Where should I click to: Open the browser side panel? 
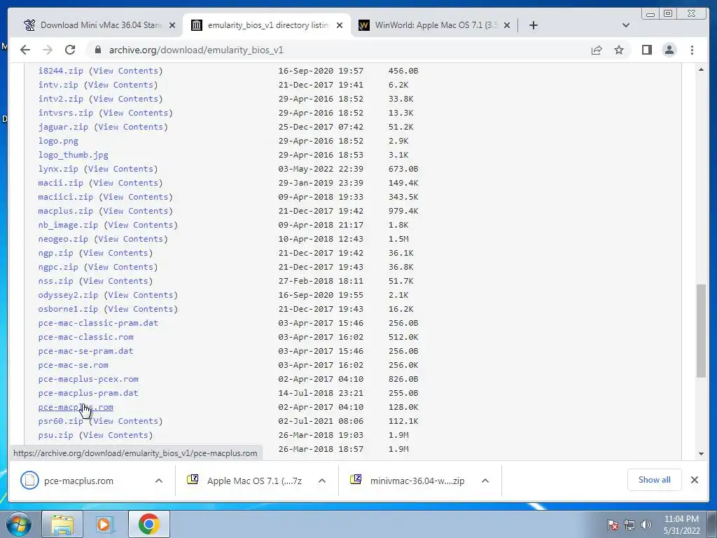(646, 50)
